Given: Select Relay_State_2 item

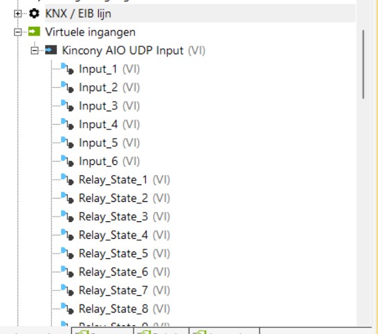Looking at the screenshot, I should click(x=124, y=198).
